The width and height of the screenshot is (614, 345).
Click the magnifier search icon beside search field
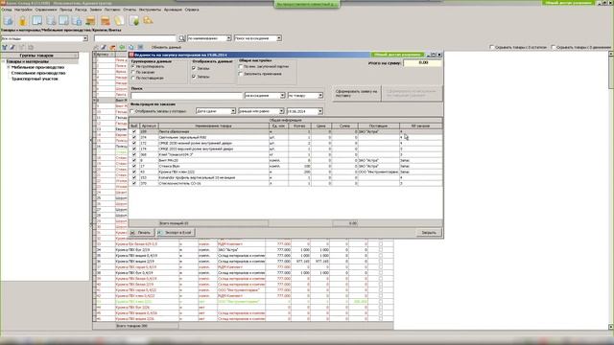click(181, 38)
